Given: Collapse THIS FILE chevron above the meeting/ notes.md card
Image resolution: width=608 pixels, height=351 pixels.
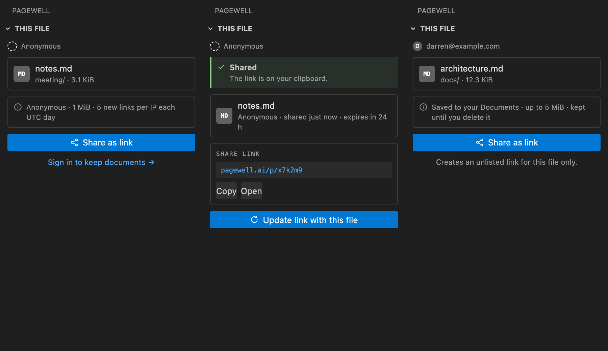Looking at the screenshot, I should [8, 29].
